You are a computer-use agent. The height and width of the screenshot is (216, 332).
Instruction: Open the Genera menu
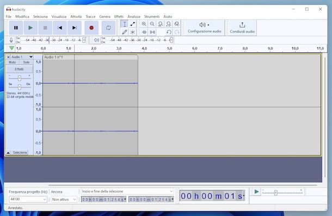105,16
